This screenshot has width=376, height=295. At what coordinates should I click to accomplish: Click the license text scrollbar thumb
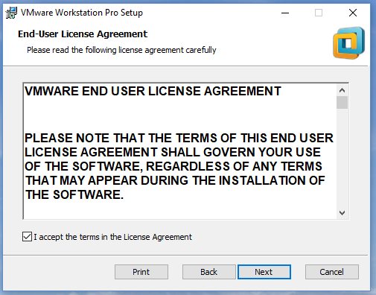342,103
